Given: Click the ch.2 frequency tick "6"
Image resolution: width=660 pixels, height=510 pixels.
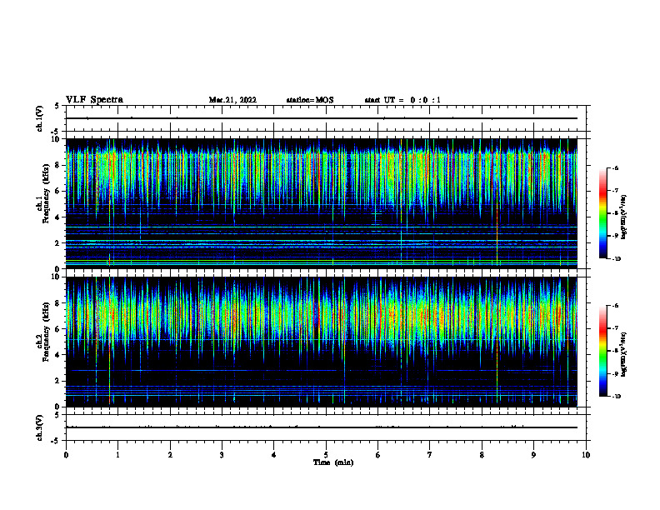Looking at the screenshot, I should 58,329.
